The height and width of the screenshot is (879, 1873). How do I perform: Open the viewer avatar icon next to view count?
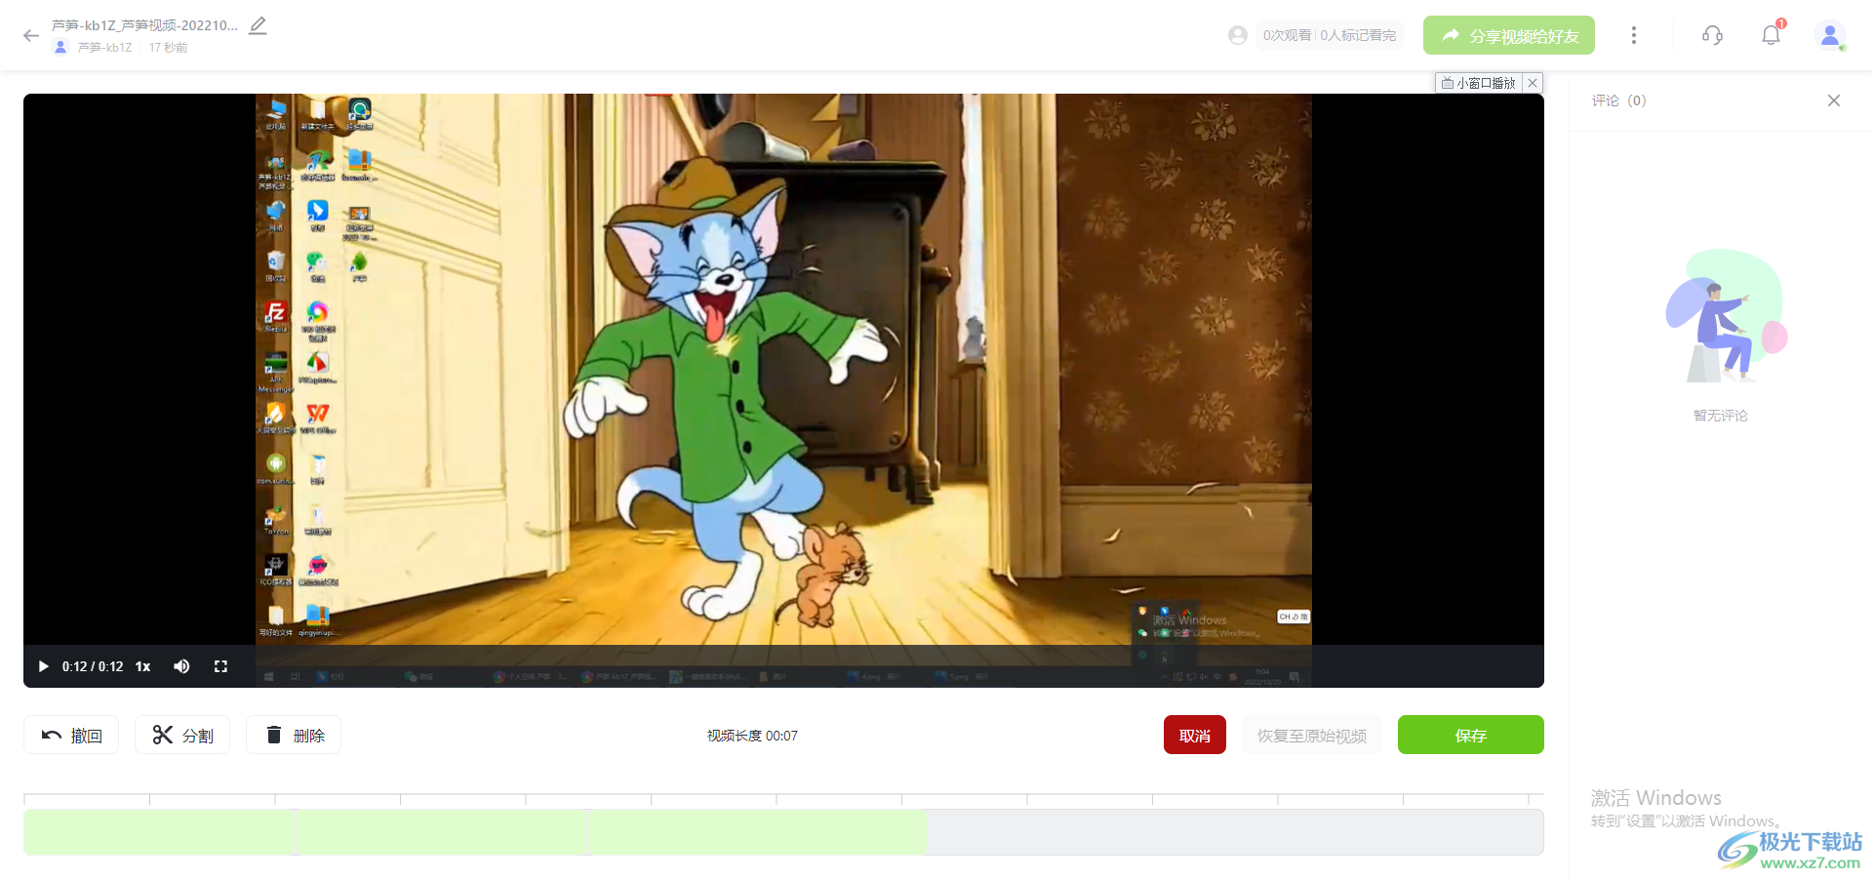[x=1238, y=35]
